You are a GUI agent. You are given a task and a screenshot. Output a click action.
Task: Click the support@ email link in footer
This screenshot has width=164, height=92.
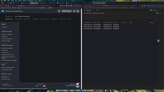(71, 86)
